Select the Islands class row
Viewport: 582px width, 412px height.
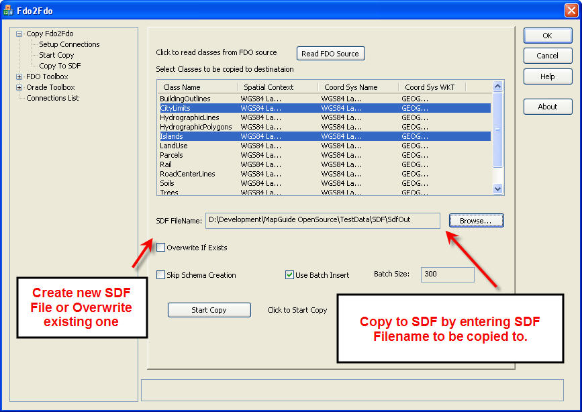coord(325,136)
